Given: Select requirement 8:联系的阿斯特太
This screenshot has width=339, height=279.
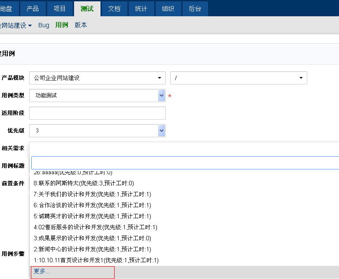Looking at the screenshot, I should (84, 183).
